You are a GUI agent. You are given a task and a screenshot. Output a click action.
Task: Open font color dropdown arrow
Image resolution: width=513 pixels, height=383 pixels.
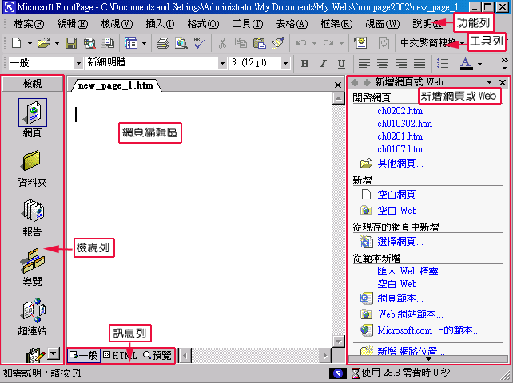(479, 64)
